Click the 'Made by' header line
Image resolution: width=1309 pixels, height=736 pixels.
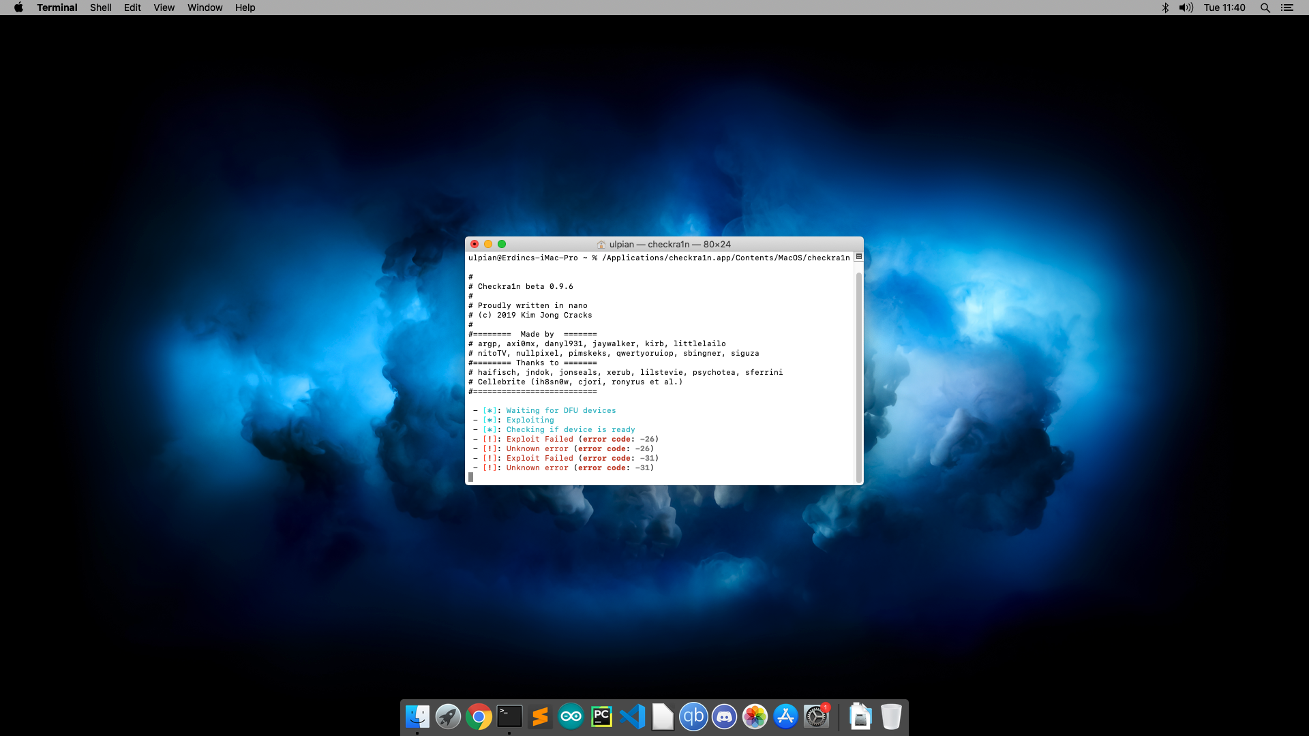[532, 335]
